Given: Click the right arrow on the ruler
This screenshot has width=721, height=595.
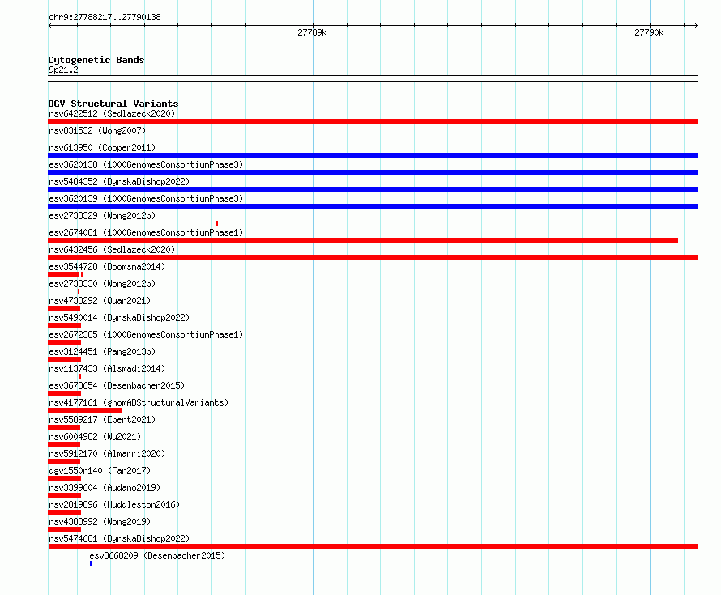Looking at the screenshot, I should click(x=696, y=26).
